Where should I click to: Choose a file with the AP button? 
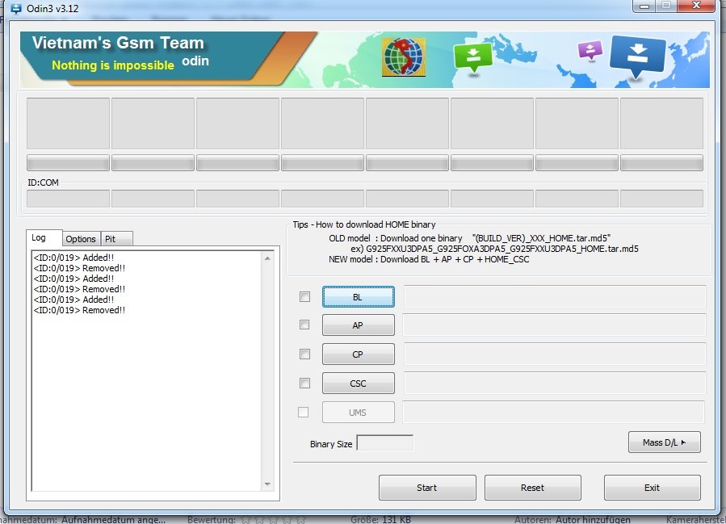click(359, 325)
